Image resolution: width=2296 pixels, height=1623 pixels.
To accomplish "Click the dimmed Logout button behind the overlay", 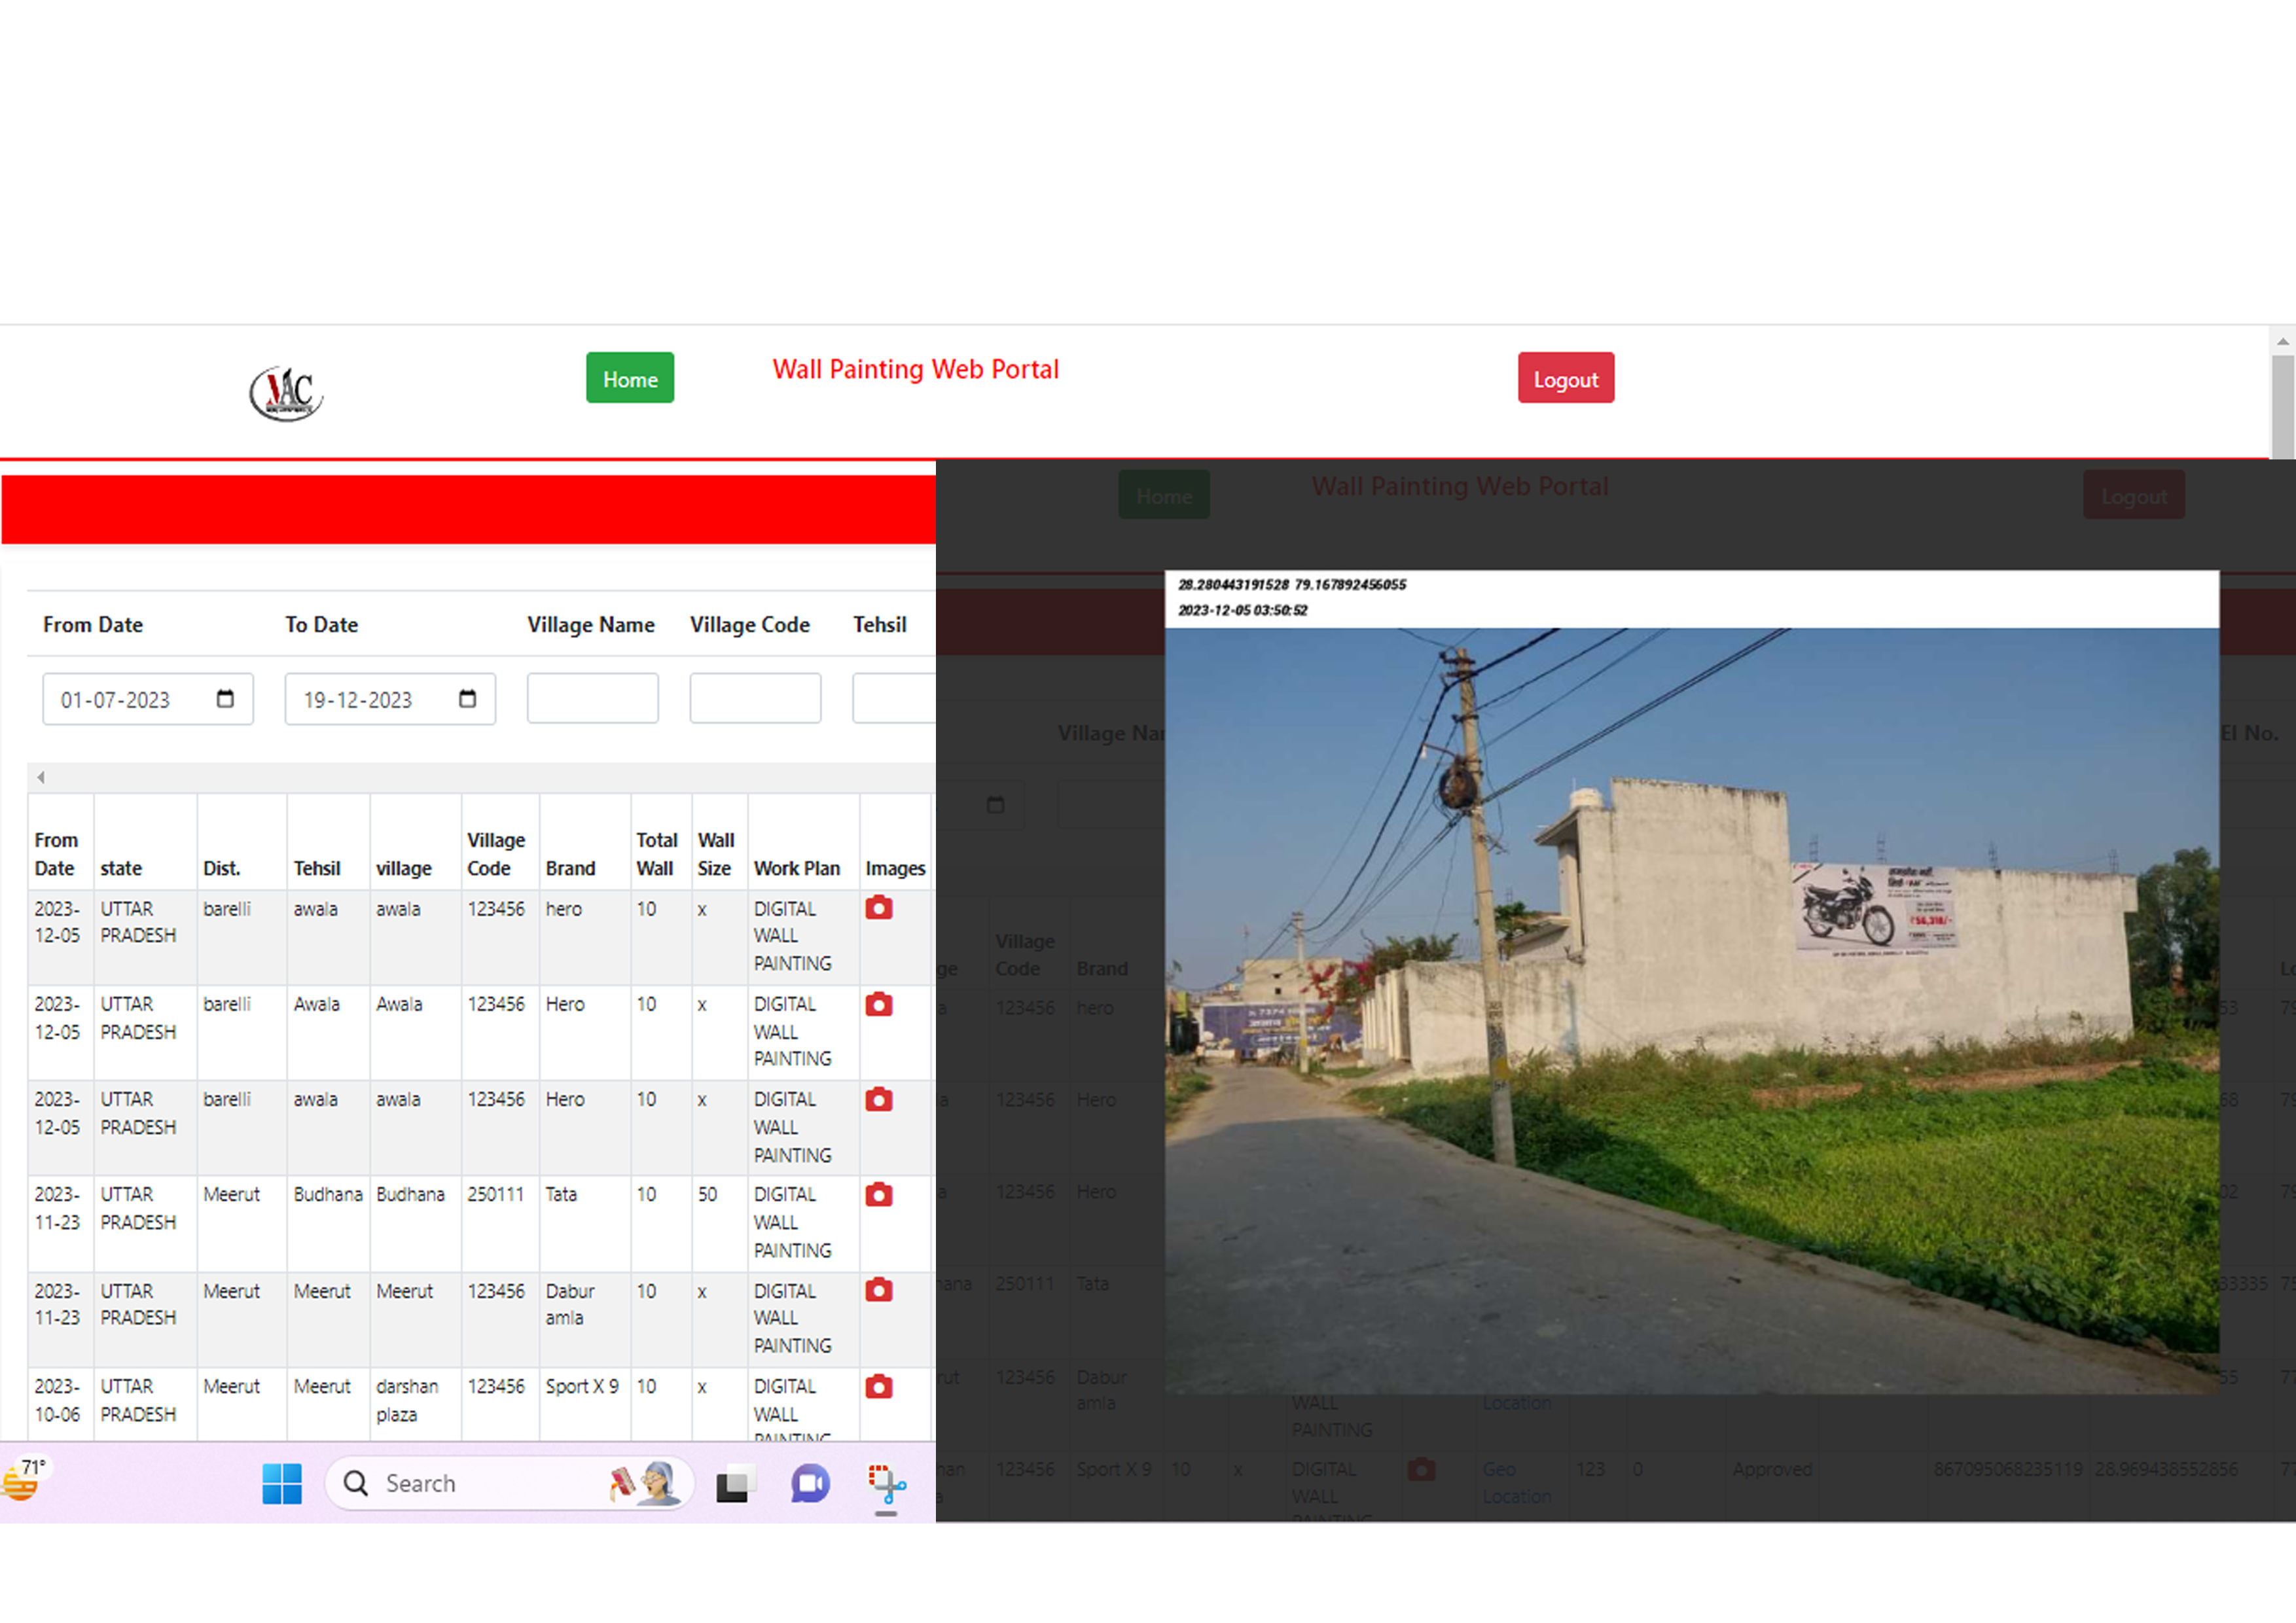I will tap(2134, 495).
